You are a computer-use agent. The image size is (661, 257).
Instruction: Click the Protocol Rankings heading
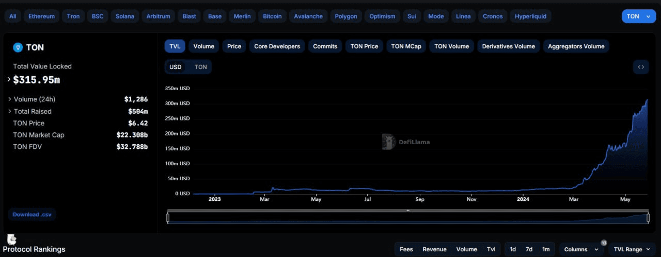[x=34, y=249]
